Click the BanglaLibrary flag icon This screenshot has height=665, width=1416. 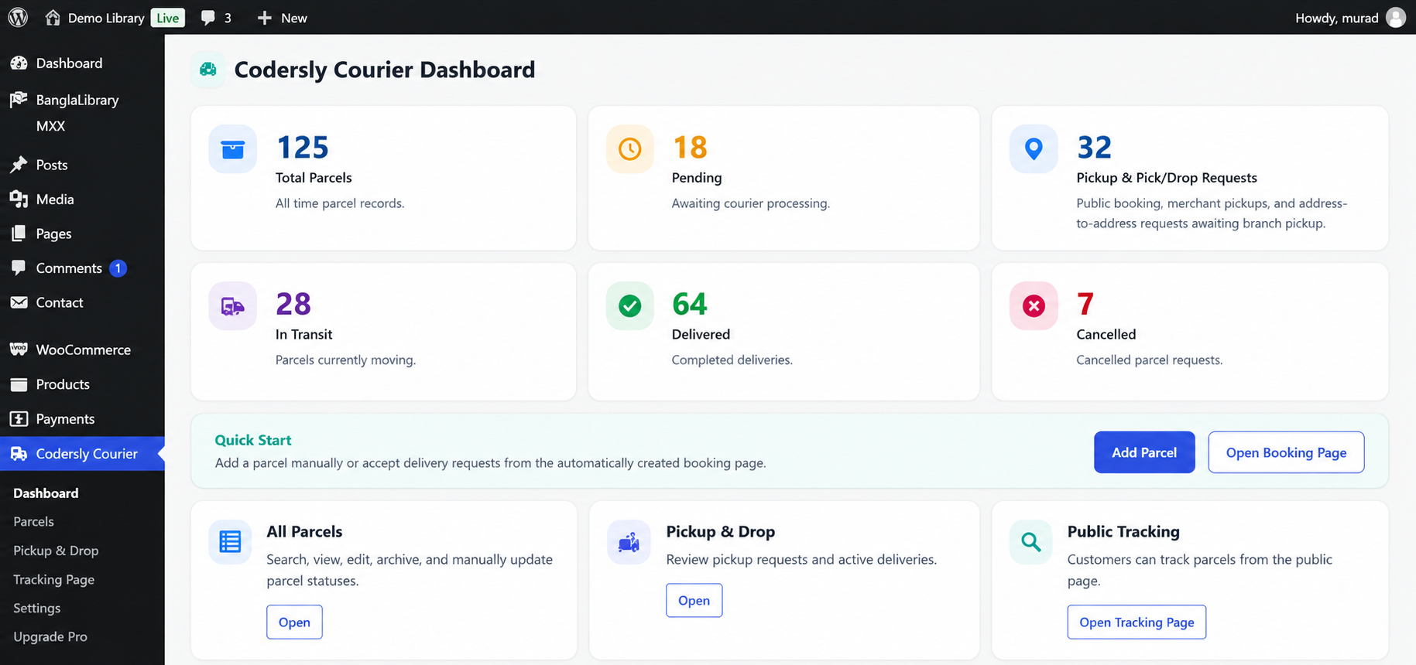tap(19, 99)
